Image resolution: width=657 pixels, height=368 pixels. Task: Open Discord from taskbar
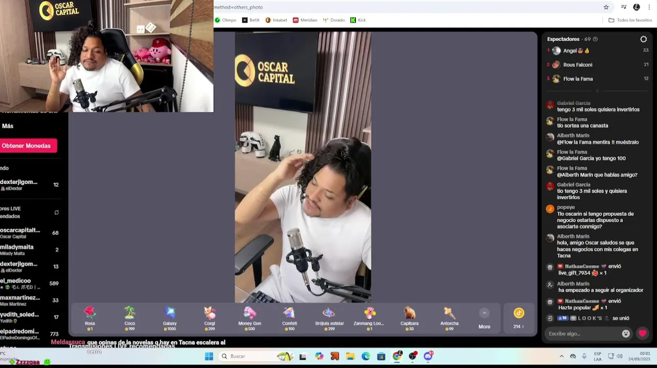(x=428, y=356)
